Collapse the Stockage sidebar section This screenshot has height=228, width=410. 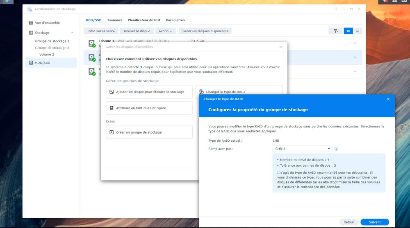(72, 33)
